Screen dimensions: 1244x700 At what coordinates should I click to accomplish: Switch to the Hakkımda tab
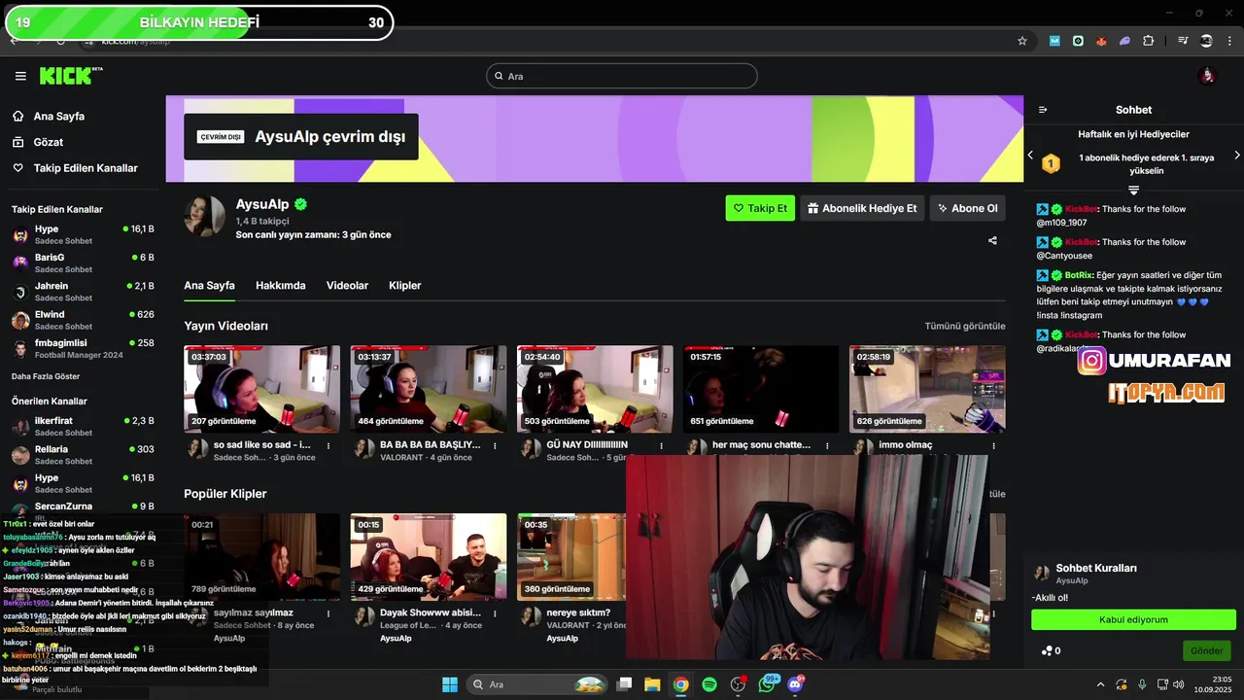pyautogui.click(x=280, y=285)
